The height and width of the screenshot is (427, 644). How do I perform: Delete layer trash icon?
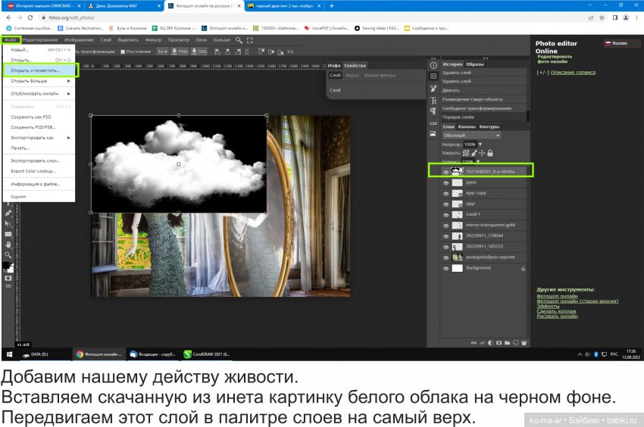pyautogui.click(x=524, y=343)
